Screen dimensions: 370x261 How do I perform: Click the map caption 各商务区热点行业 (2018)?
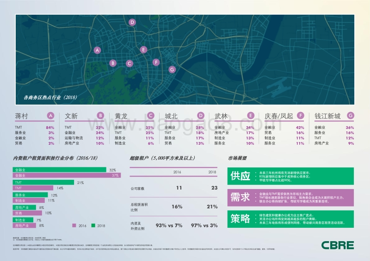coord(50,97)
